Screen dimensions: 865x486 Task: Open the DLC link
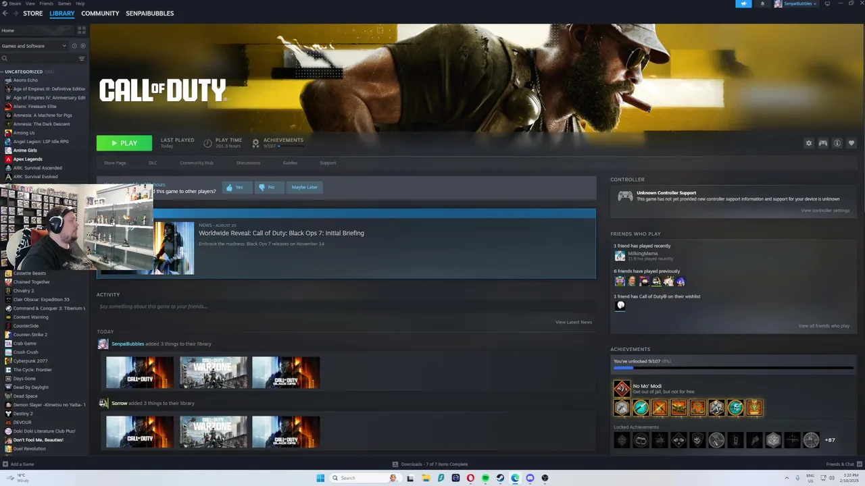pos(153,163)
